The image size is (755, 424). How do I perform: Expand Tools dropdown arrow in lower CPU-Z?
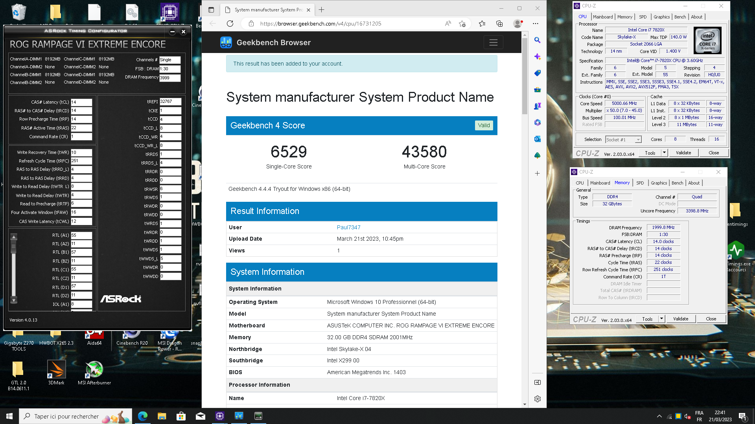click(661, 319)
